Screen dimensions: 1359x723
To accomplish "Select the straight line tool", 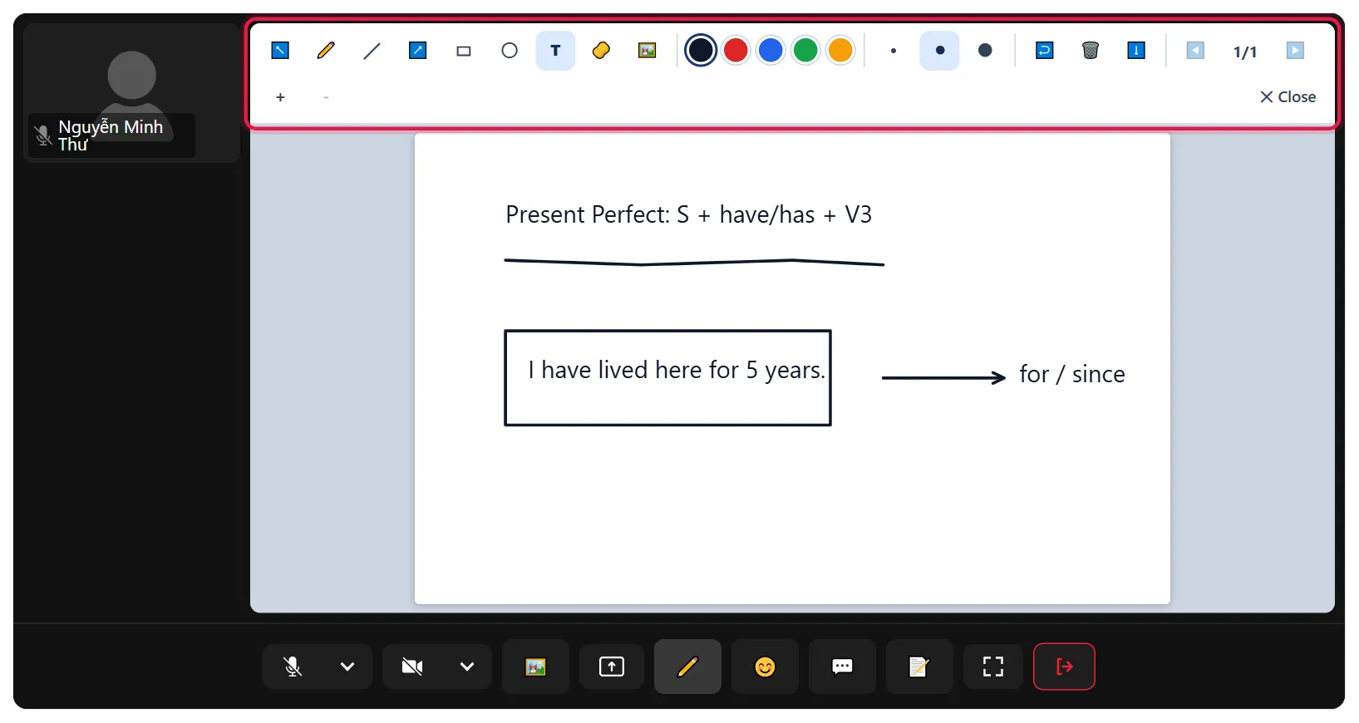I will coord(372,51).
